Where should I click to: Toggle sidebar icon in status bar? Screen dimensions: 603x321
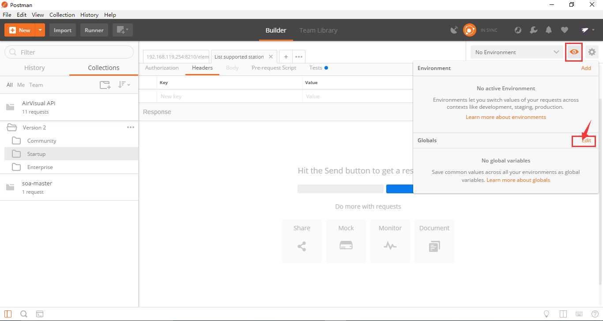[x=8, y=314]
